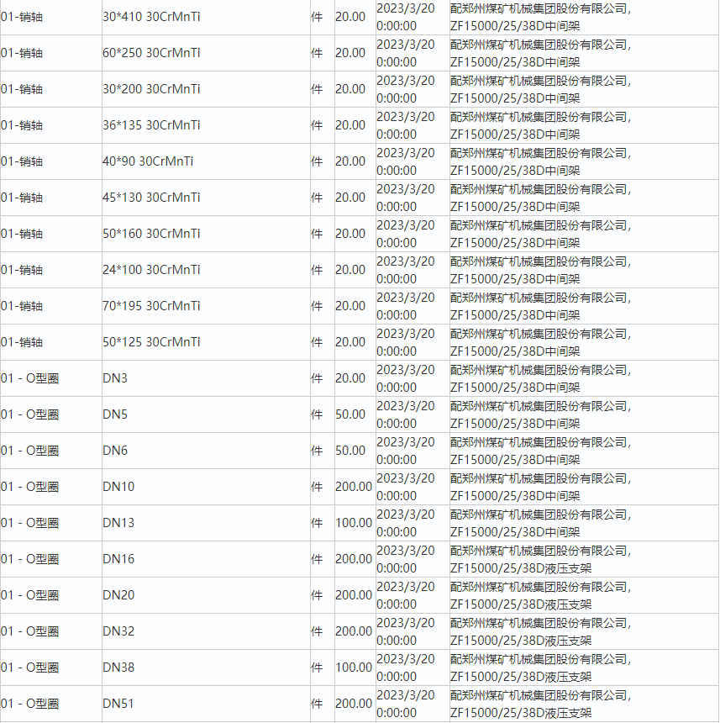Select quantity '100.00' in the DN38 row
The width and height of the screenshot is (720, 723).
pos(354,668)
